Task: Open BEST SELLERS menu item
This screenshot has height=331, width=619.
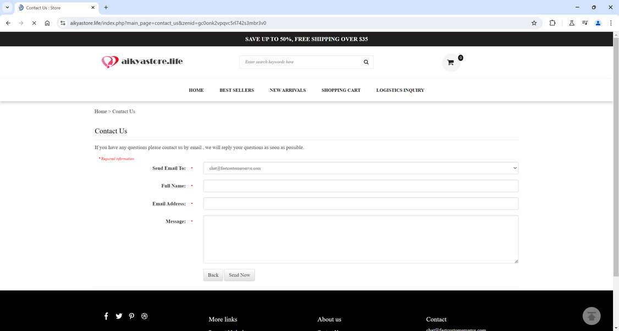Action: point(237,90)
